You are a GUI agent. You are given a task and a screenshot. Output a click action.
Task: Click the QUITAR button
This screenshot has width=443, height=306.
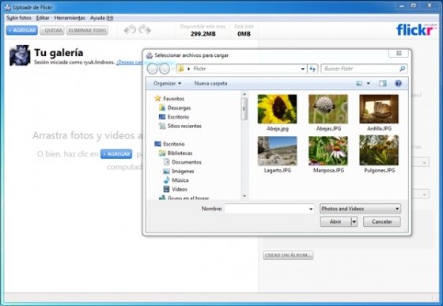click(52, 30)
